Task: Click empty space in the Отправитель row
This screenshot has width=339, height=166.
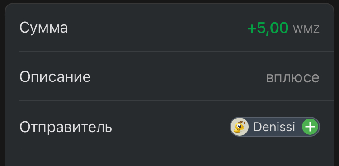Action: point(171,127)
